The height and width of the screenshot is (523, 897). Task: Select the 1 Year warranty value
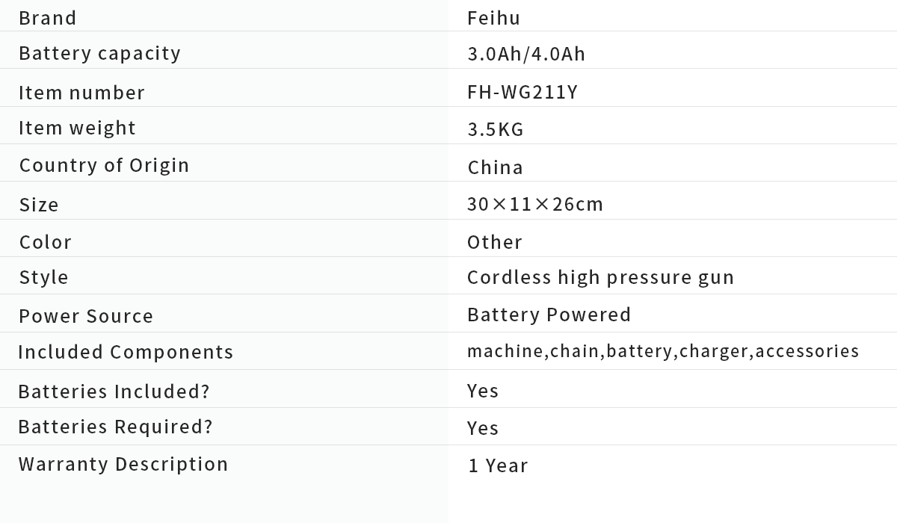click(498, 465)
